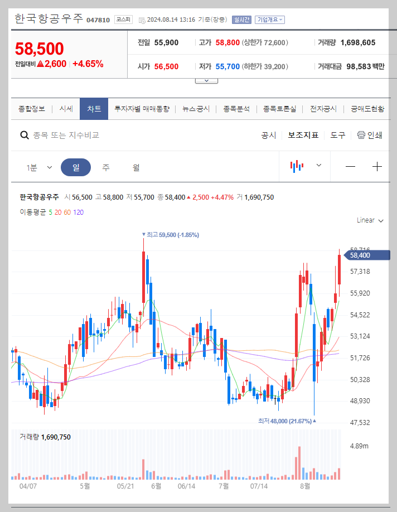Select the 차트 tab
Viewport: 397px width, 512px height.
click(94, 109)
